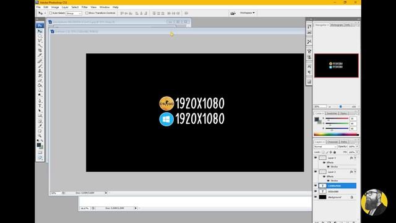Open the Opacity slider arrow
This screenshot has height=223, width=396.
tap(357, 147)
